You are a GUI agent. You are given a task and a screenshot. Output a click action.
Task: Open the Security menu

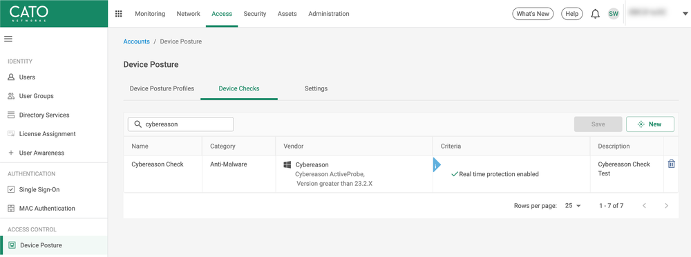[255, 14]
